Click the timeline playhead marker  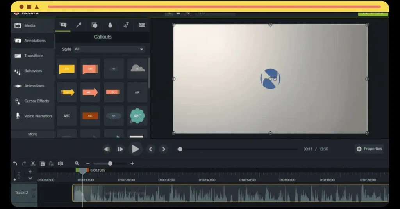point(82,171)
